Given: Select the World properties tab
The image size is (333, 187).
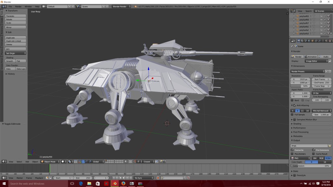Looking at the screenshot, I should coord(309,41).
